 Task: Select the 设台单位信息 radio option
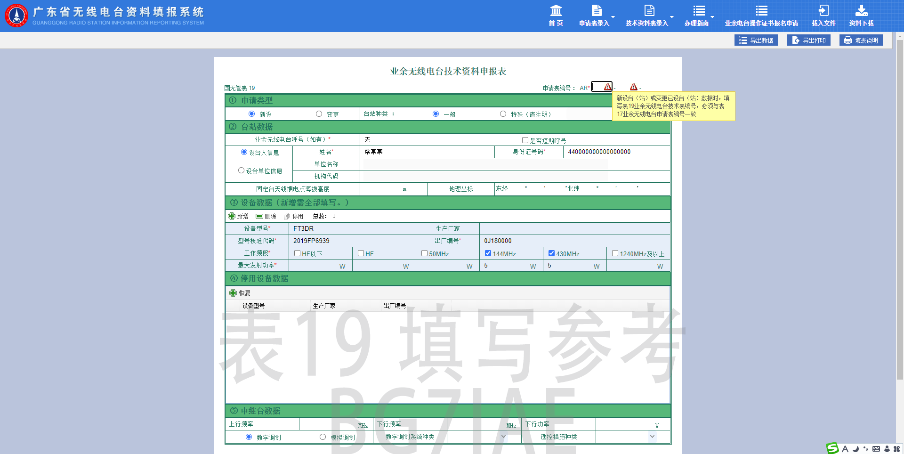(x=242, y=170)
